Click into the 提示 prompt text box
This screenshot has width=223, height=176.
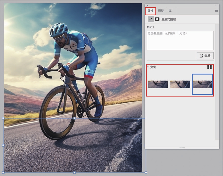pos(180,40)
